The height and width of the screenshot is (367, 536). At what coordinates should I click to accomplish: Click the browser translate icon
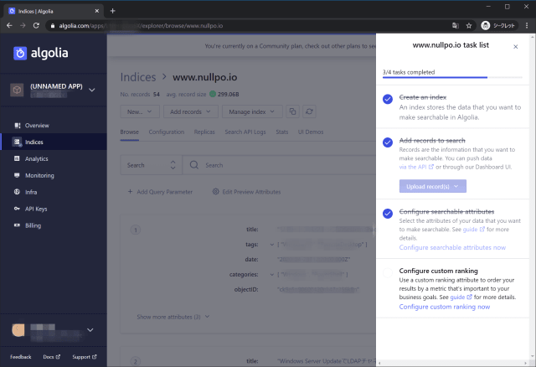pos(456,26)
